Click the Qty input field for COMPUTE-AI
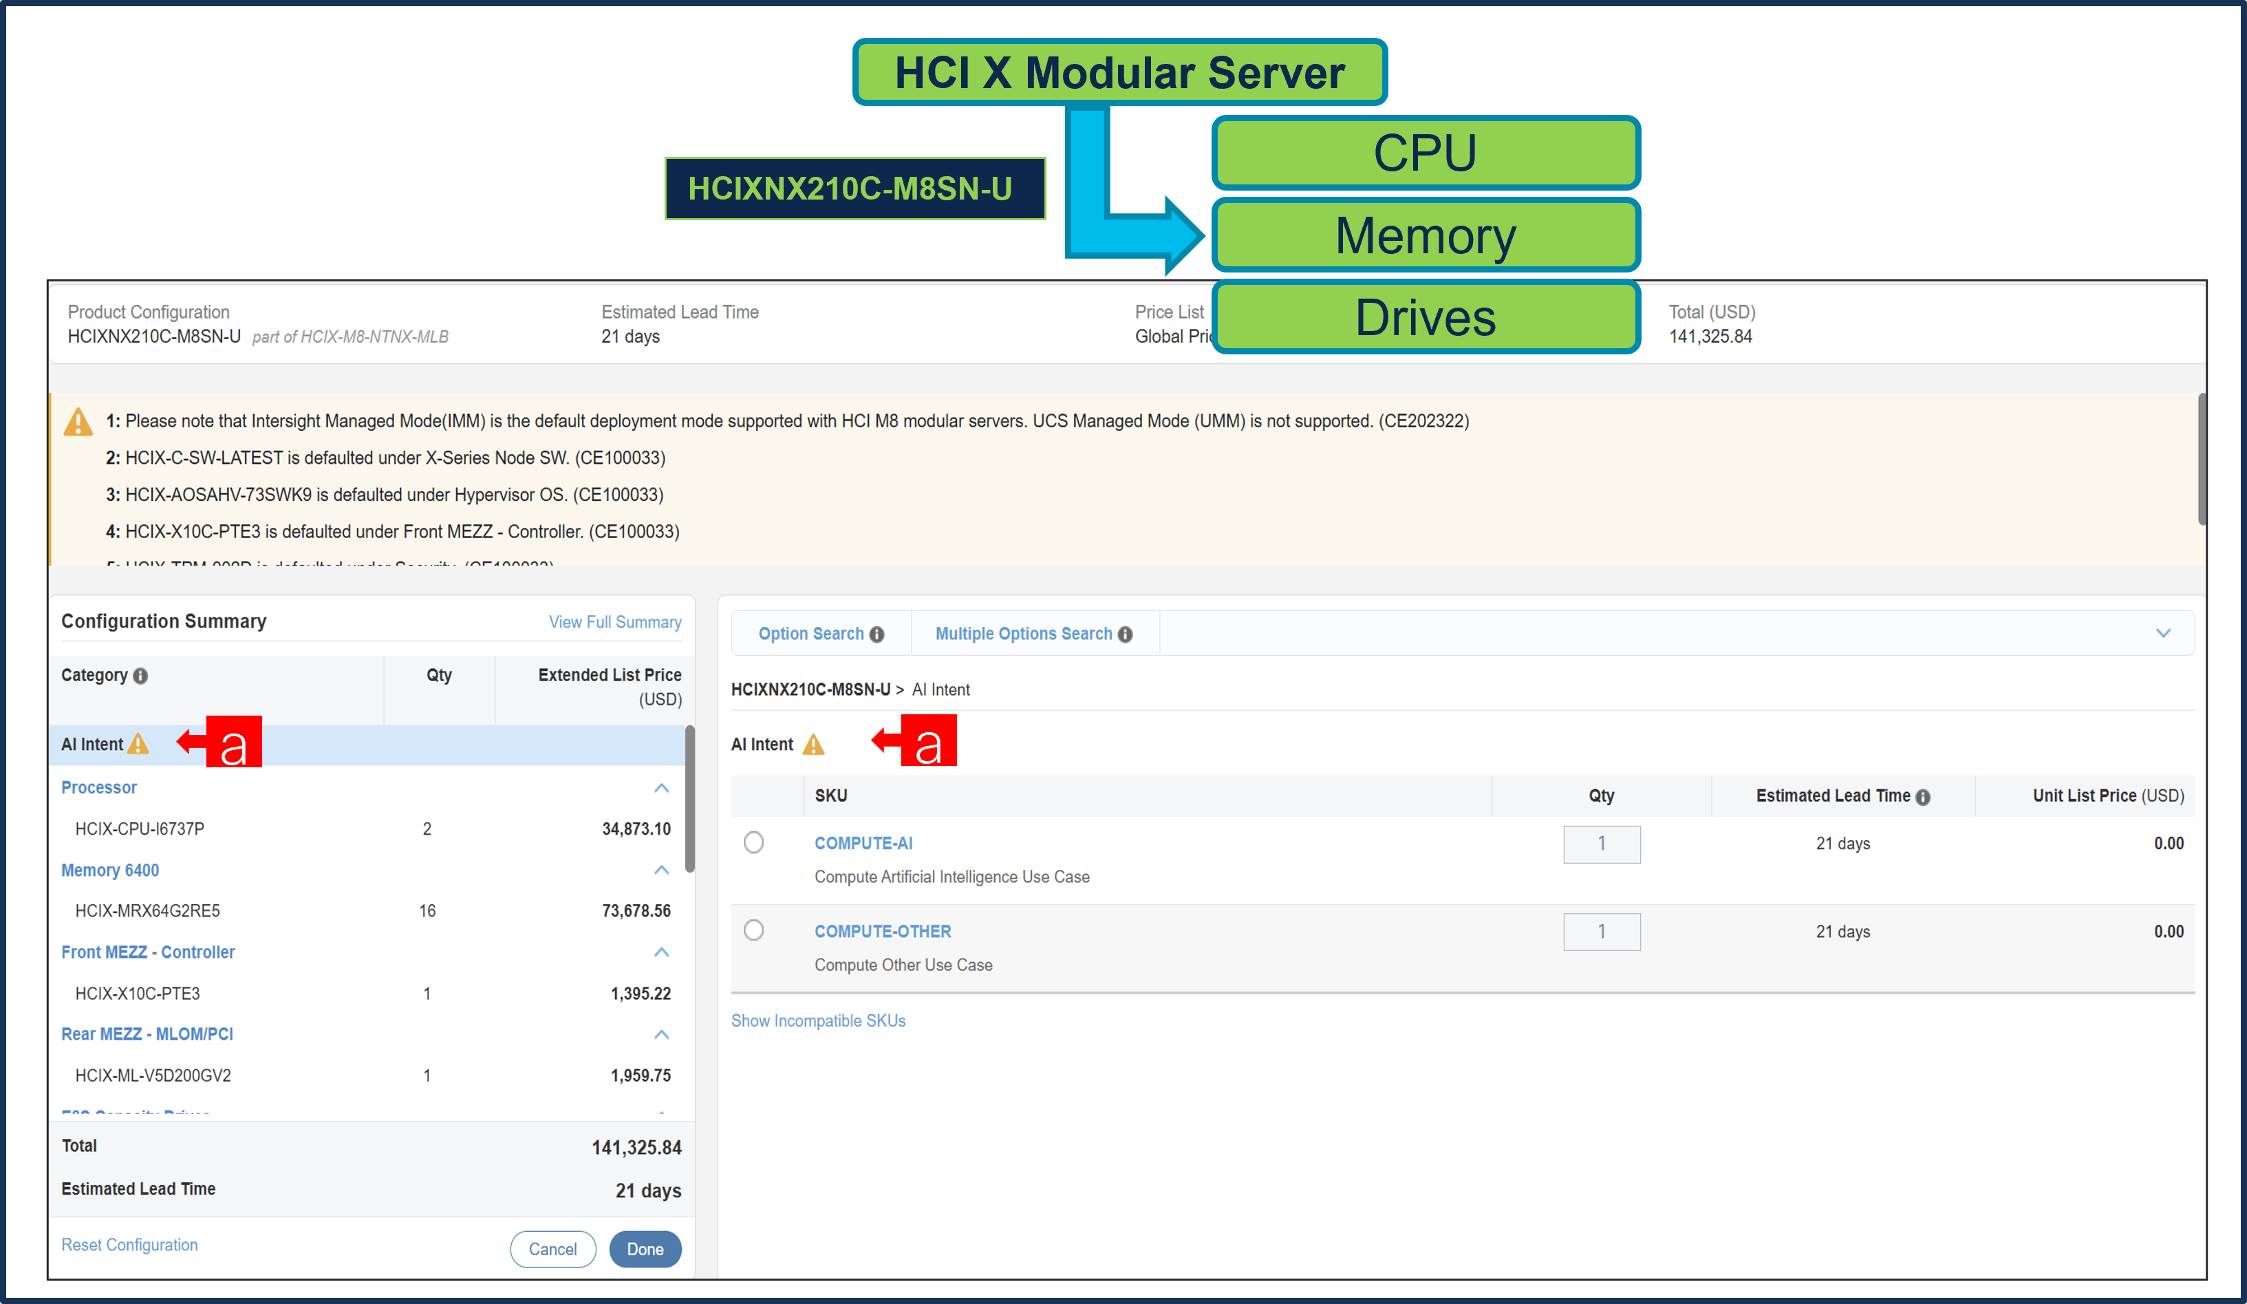The image size is (2247, 1304). (1602, 844)
